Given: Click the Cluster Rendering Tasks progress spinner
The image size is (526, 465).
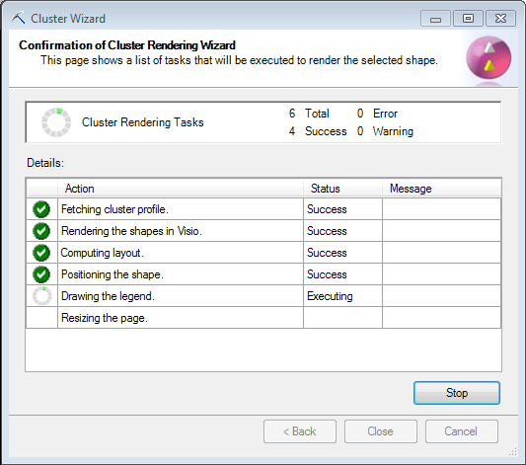Looking at the screenshot, I should click(x=56, y=122).
